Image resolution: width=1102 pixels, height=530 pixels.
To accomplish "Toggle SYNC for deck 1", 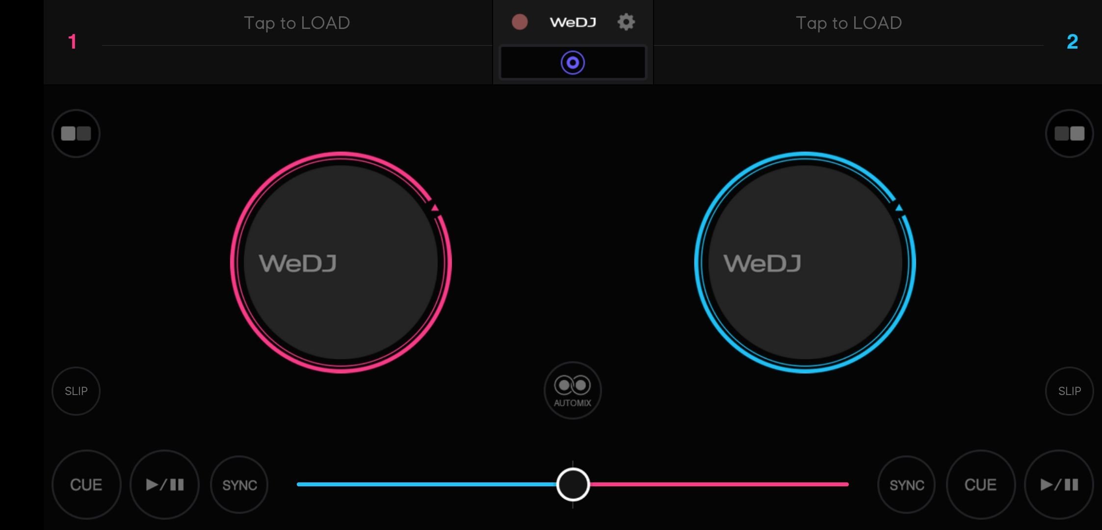I will tap(239, 485).
